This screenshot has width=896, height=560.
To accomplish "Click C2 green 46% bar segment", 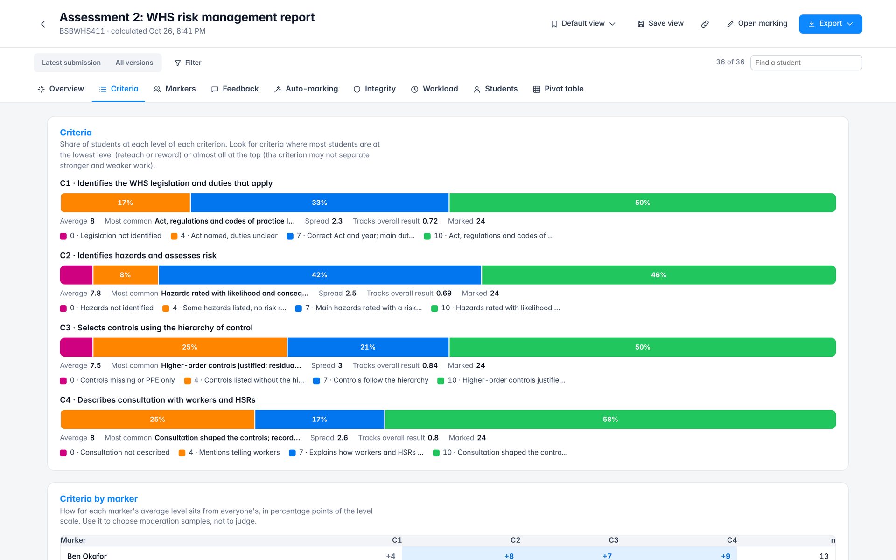I will (x=658, y=275).
